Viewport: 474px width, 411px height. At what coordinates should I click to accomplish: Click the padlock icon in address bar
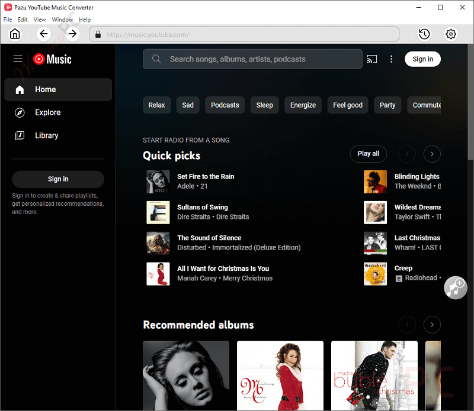tap(98, 34)
